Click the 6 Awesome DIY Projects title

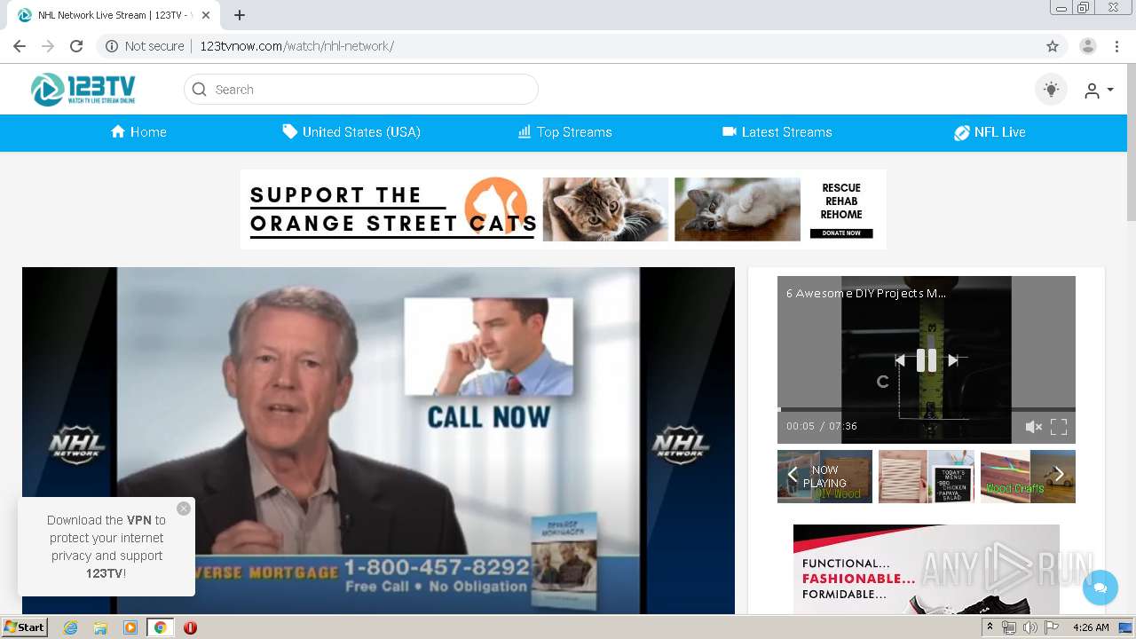pos(866,293)
